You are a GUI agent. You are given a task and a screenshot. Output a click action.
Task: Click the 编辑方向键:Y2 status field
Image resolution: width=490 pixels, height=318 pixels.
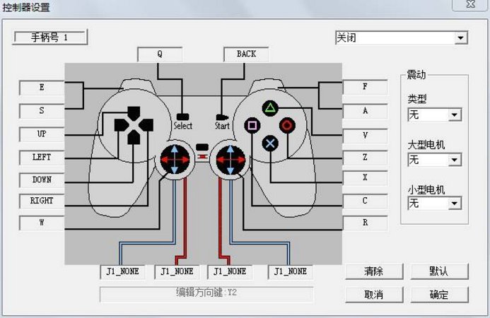206,294
